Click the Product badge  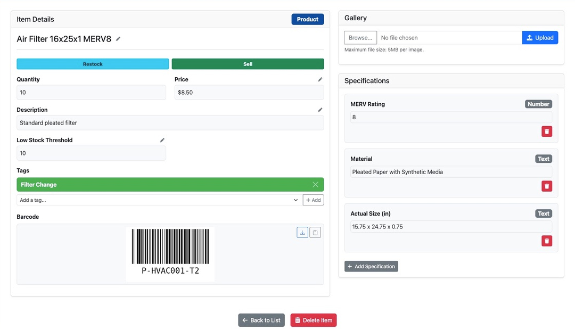pos(308,19)
